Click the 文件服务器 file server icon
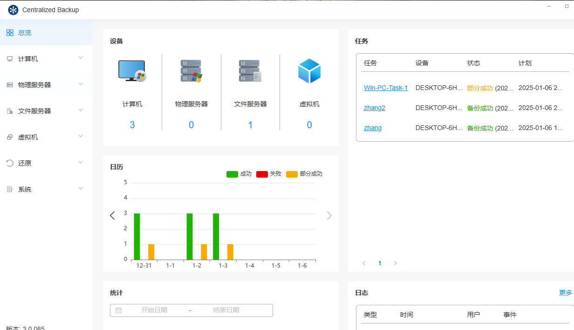The image size is (574, 330). click(x=250, y=71)
